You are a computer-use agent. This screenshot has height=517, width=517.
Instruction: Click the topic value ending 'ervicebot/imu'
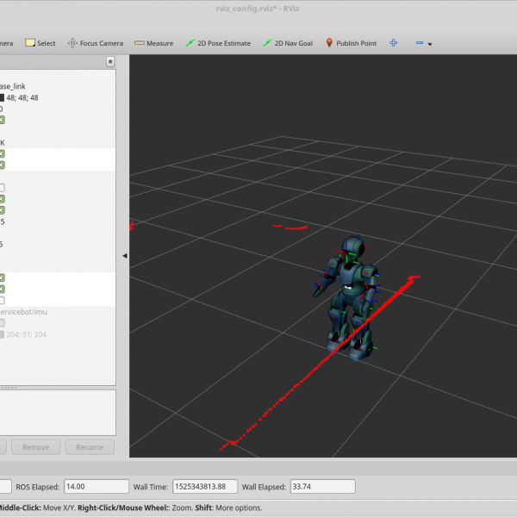[23, 312]
